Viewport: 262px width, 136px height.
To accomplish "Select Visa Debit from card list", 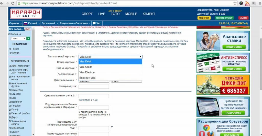I will click(111, 62).
